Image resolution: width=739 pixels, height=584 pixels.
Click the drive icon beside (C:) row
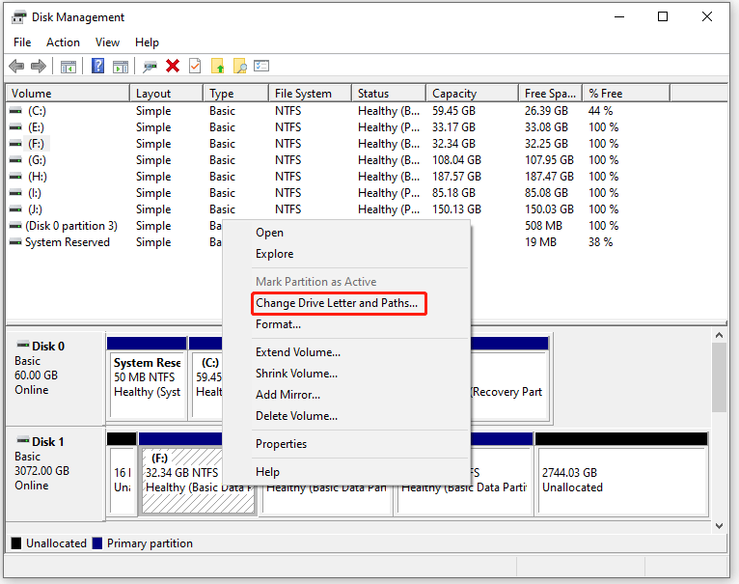pos(15,111)
